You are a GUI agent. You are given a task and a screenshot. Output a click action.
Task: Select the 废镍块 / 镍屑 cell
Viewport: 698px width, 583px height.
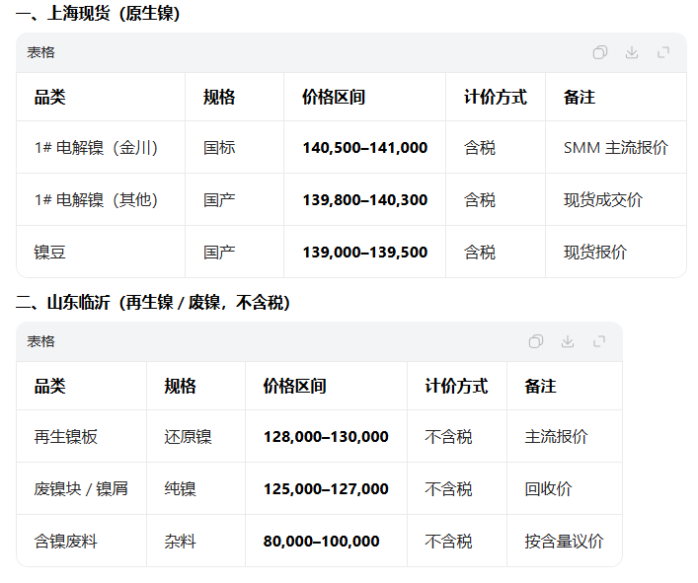click(x=81, y=489)
